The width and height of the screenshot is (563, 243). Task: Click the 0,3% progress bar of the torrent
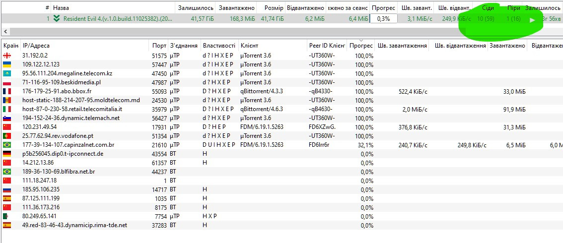coord(383,19)
